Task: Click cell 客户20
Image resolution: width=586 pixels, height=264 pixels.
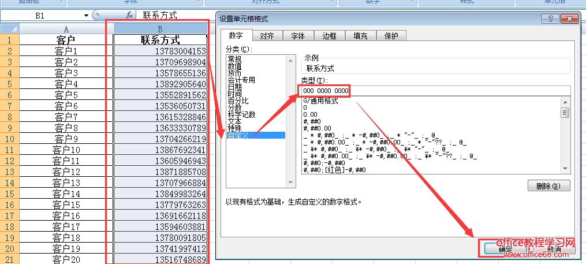Action: tap(66, 259)
